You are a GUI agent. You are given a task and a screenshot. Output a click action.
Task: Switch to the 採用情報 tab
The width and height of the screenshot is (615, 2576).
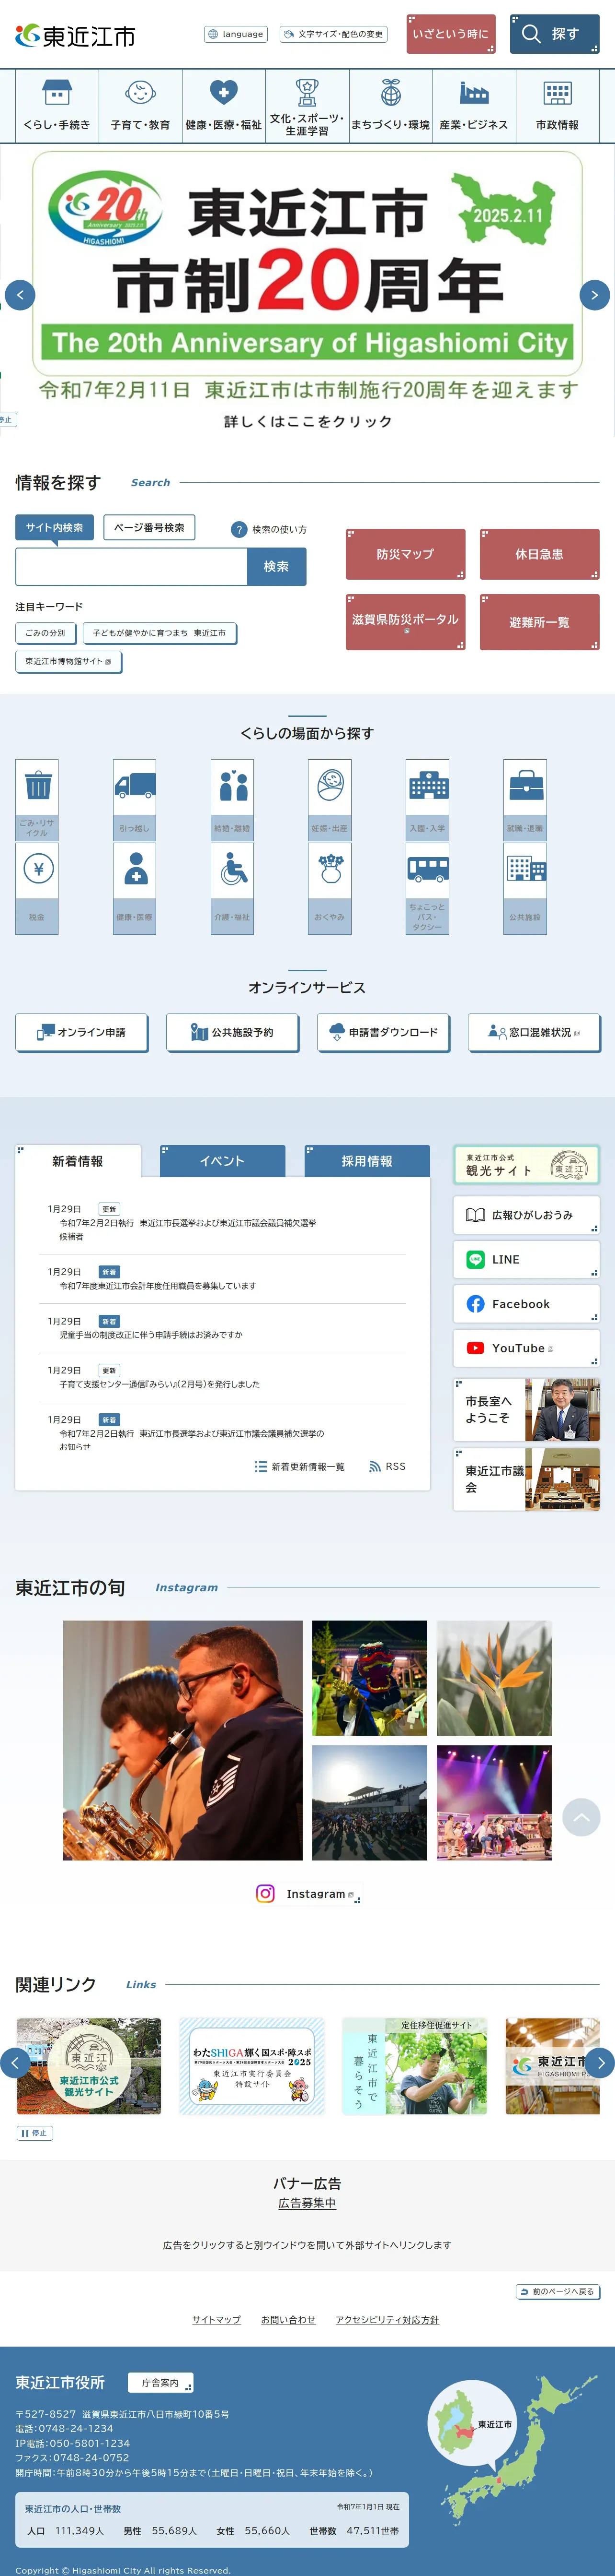[367, 1161]
